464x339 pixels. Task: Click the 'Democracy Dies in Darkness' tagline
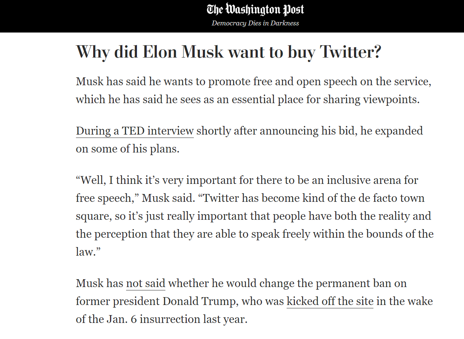click(x=255, y=23)
